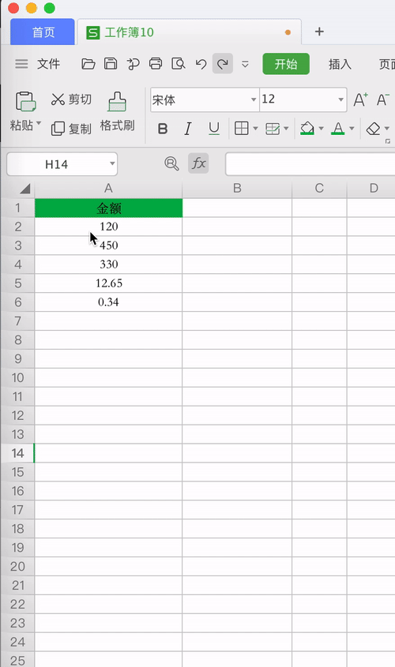
Task: Click the zoom search icon near formula bar
Action: (x=171, y=163)
